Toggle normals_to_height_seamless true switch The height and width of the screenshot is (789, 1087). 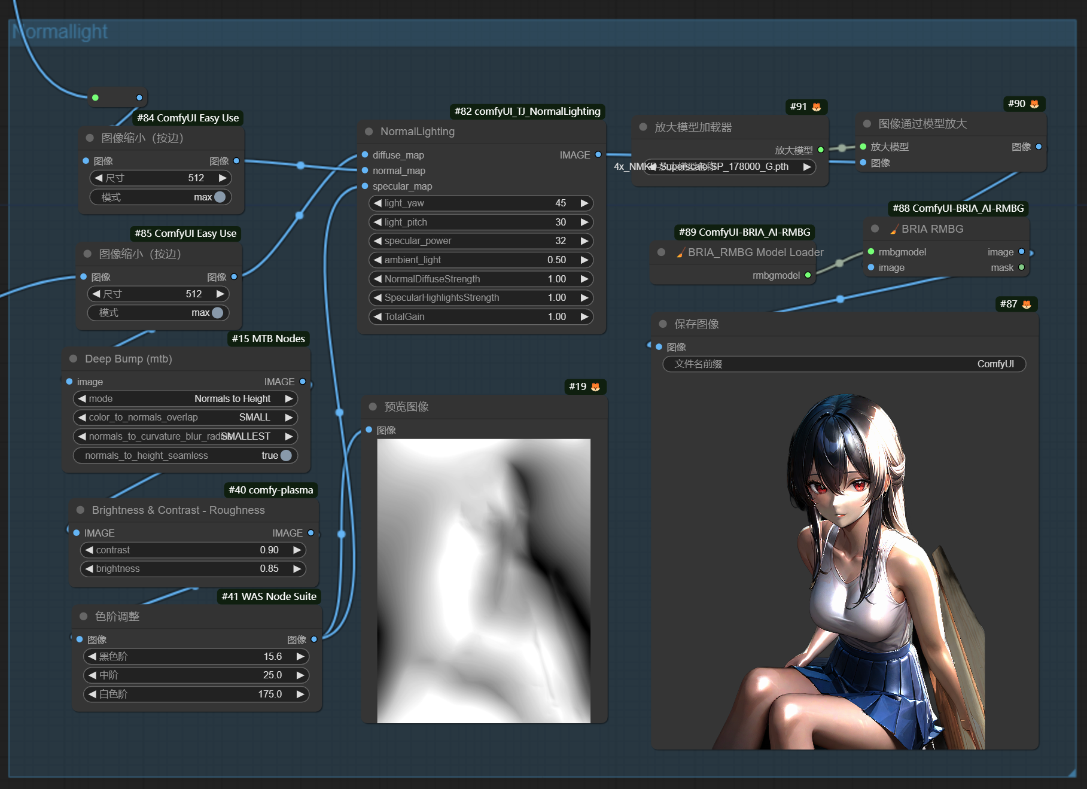[x=286, y=455]
